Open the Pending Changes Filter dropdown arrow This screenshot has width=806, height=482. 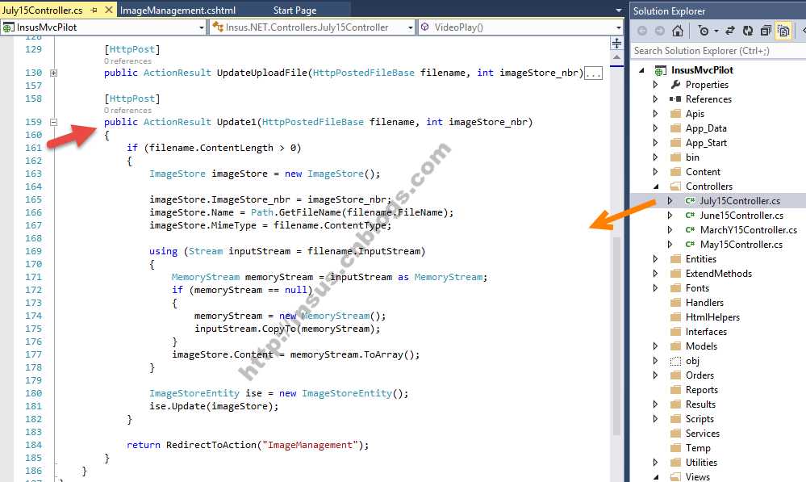coord(716,31)
